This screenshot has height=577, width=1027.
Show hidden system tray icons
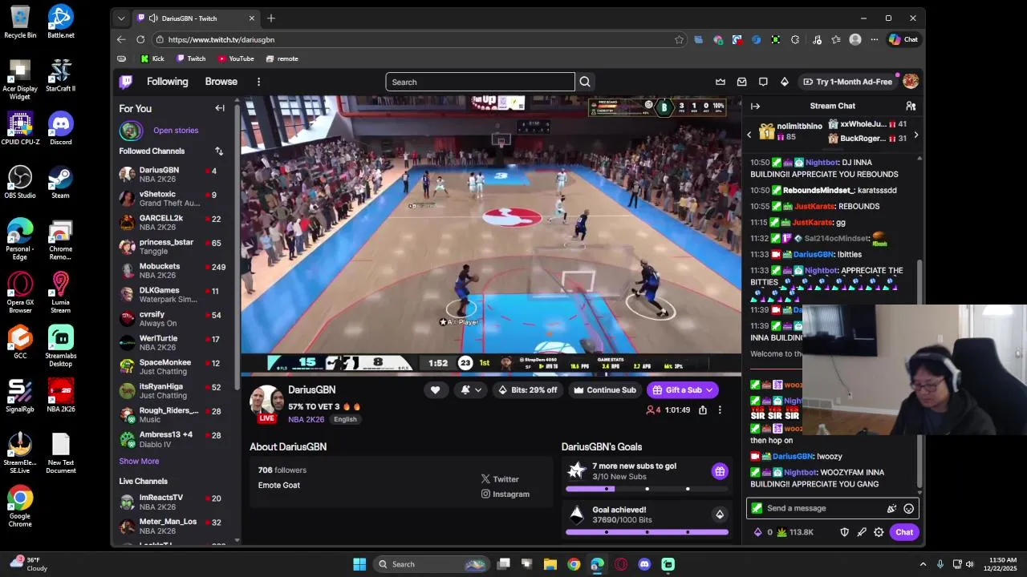[x=923, y=564]
